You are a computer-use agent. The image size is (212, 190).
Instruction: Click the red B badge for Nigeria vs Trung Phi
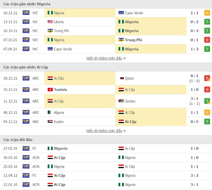(207, 40)
